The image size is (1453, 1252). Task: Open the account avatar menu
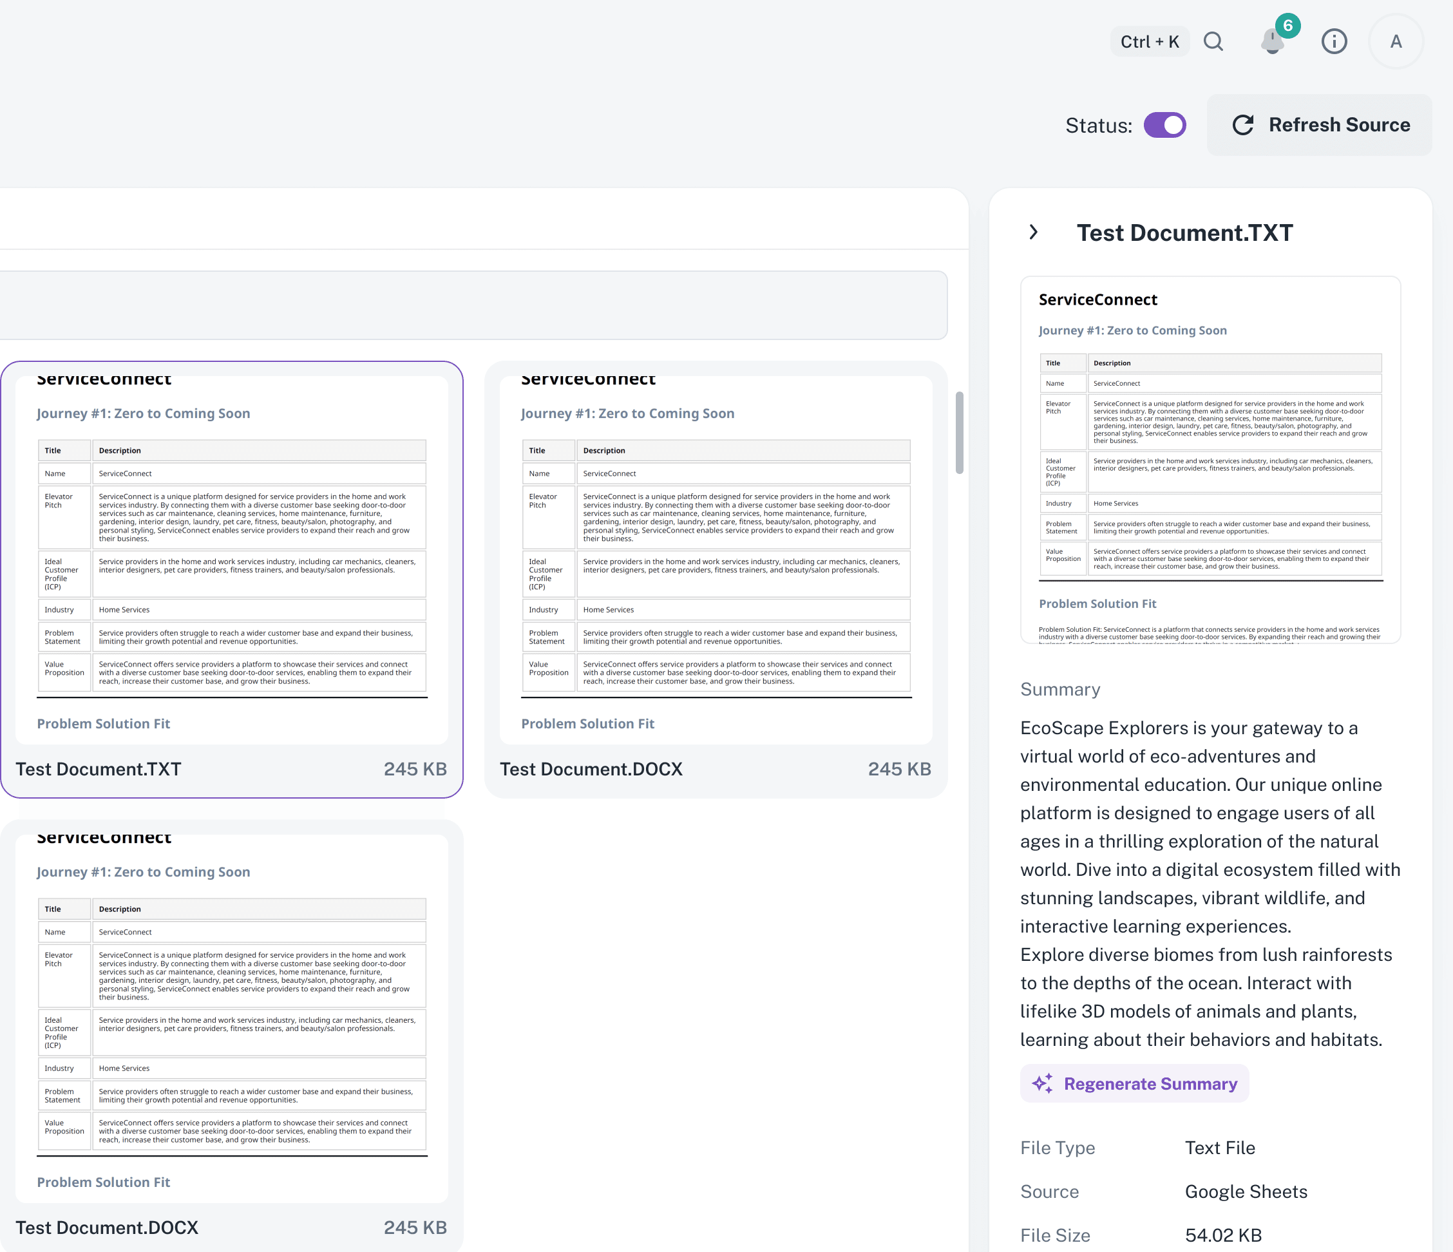[1396, 41]
